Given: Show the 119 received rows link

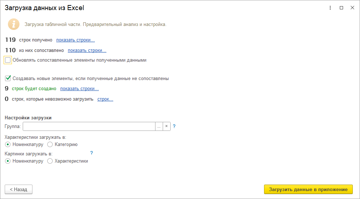Looking at the screenshot, I should click(x=75, y=40).
